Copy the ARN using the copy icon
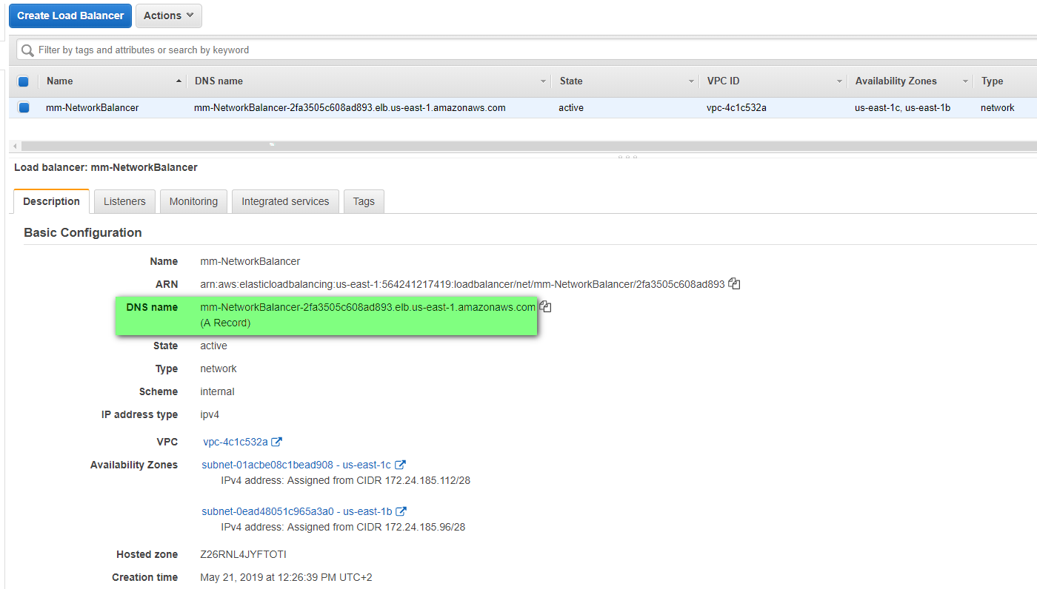Viewport: 1037px width, 589px height. click(x=734, y=283)
